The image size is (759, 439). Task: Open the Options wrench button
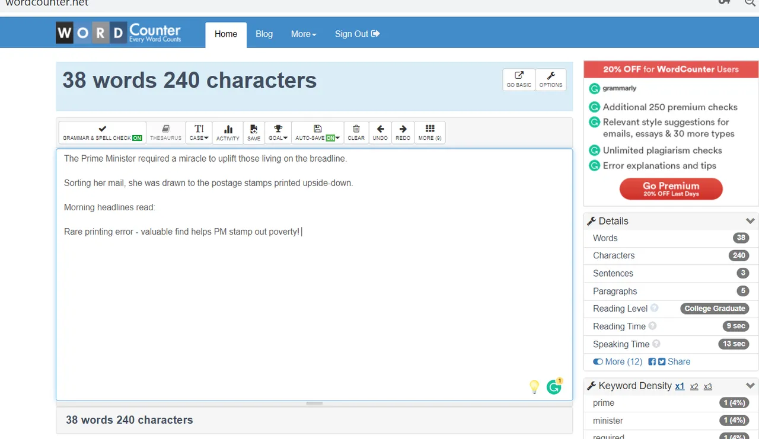(x=551, y=80)
